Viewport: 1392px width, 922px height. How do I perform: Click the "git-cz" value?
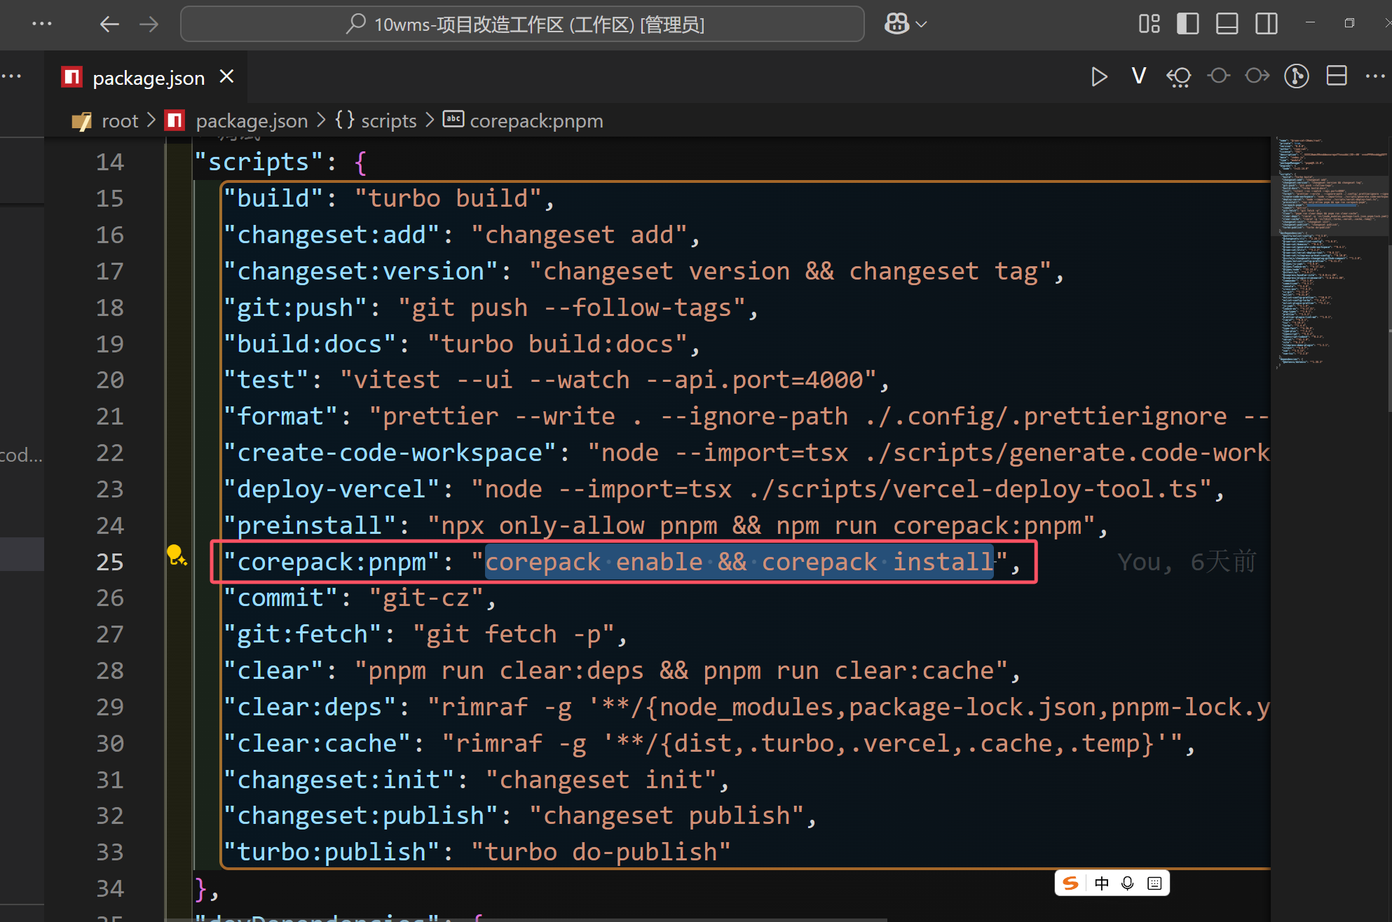tap(426, 598)
